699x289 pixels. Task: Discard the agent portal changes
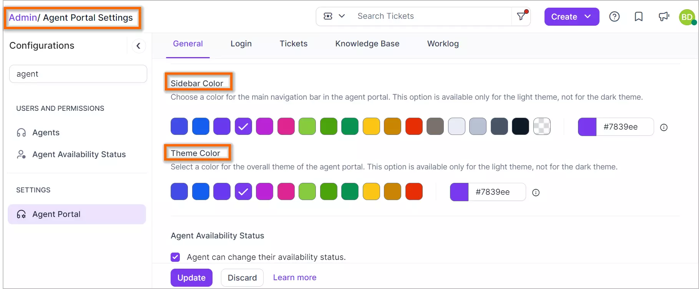click(242, 278)
